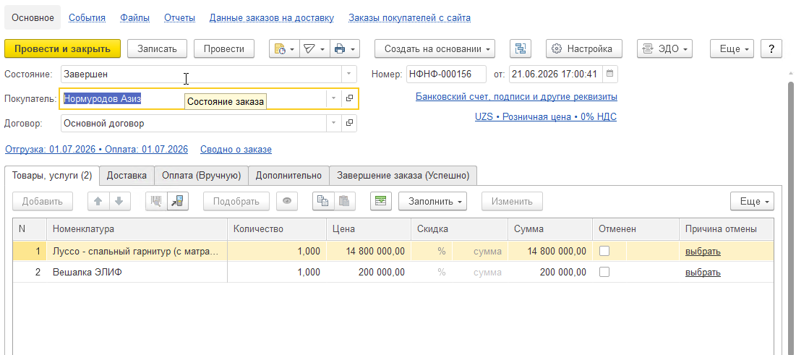Click UZS • Розничная цена • 0% НДС link
The image size is (796, 355).
[546, 117]
